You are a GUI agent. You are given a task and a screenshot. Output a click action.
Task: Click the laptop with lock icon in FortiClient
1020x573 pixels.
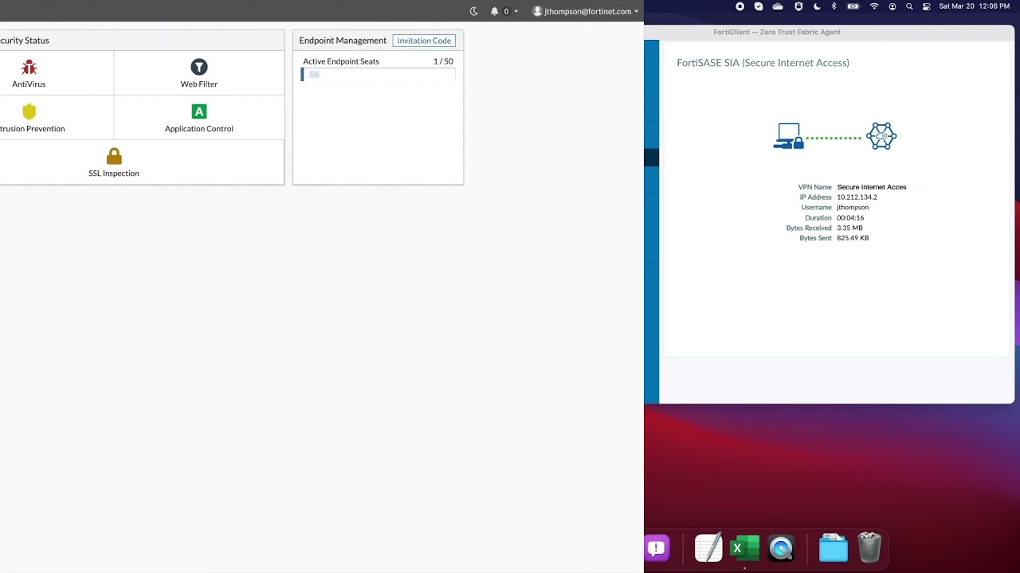[x=789, y=136]
